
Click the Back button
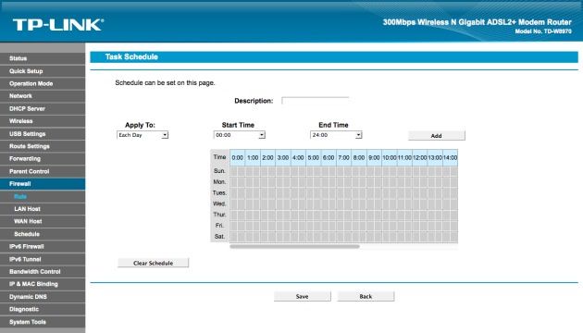pyautogui.click(x=366, y=296)
